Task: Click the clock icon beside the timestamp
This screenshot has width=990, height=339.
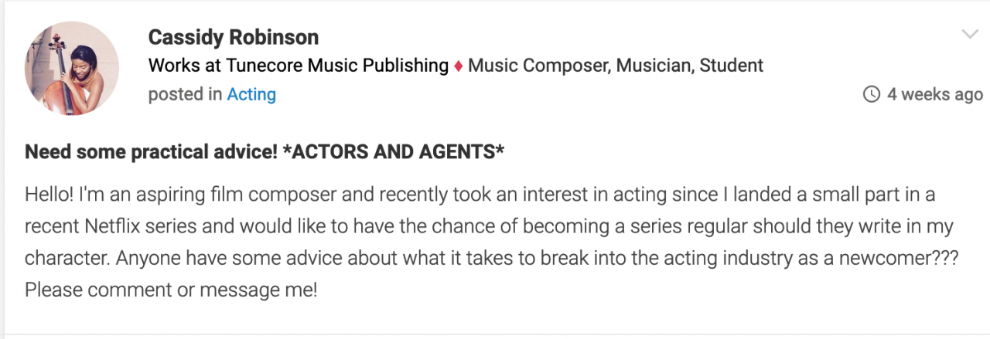Action: point(872,94)
